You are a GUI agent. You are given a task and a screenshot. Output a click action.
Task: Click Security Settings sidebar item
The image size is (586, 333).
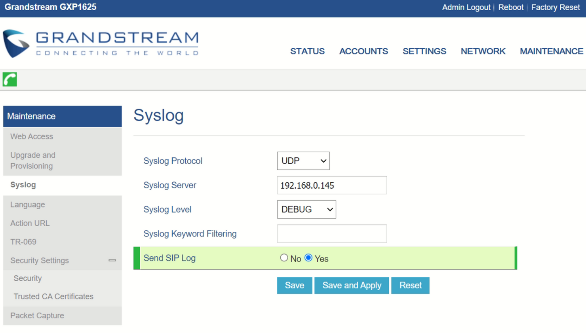(40, 261)
